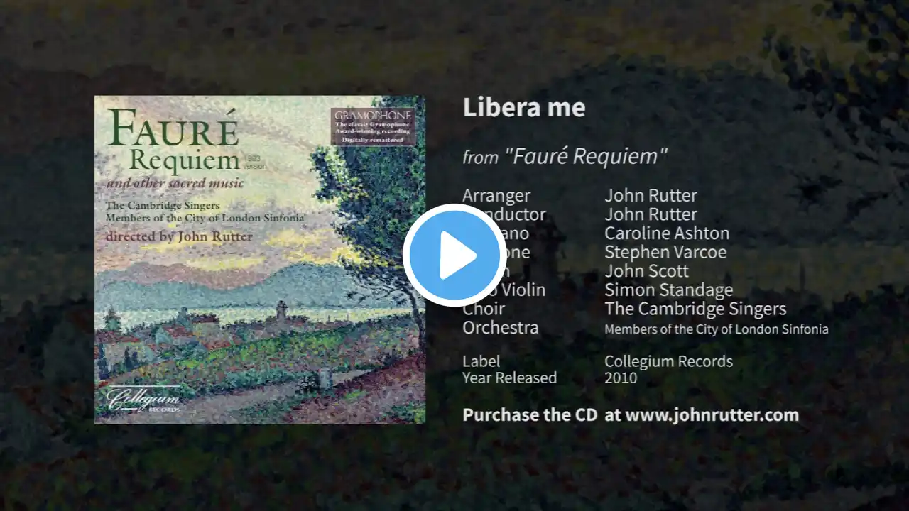Viewport: 909px width, 511px height.
Task: Click the 2010 release year
Action: click(621, 378)
